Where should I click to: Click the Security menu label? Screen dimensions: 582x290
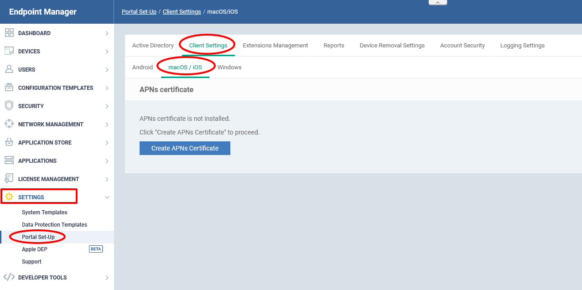31,106
